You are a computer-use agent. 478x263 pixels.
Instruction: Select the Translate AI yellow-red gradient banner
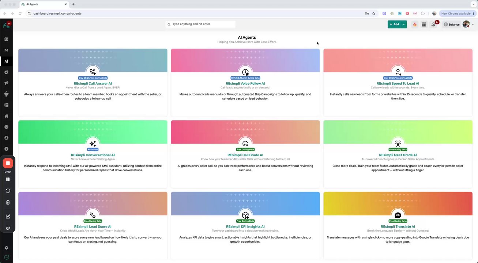tap(398, 203)
